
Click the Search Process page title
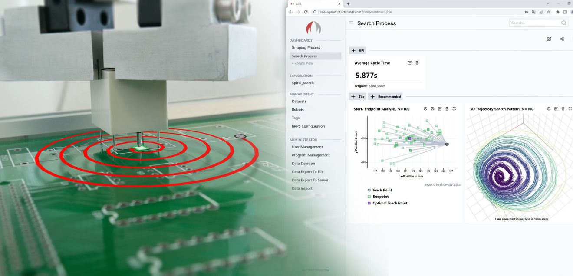[x=376, y=23]
